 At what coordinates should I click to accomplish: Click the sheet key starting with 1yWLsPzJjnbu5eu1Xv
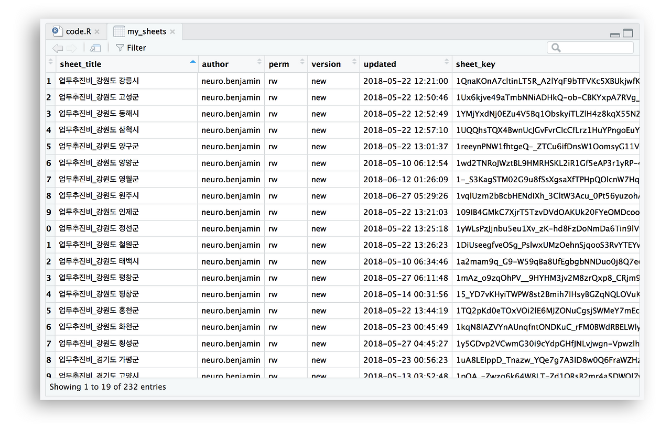[x=548, y=228]
